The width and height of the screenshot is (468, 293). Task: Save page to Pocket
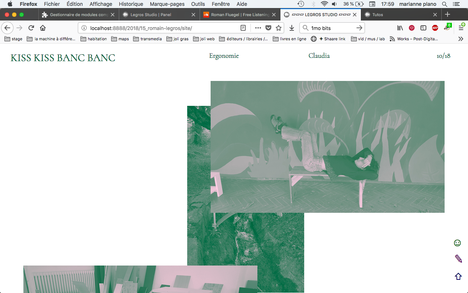tap(268, 28)
